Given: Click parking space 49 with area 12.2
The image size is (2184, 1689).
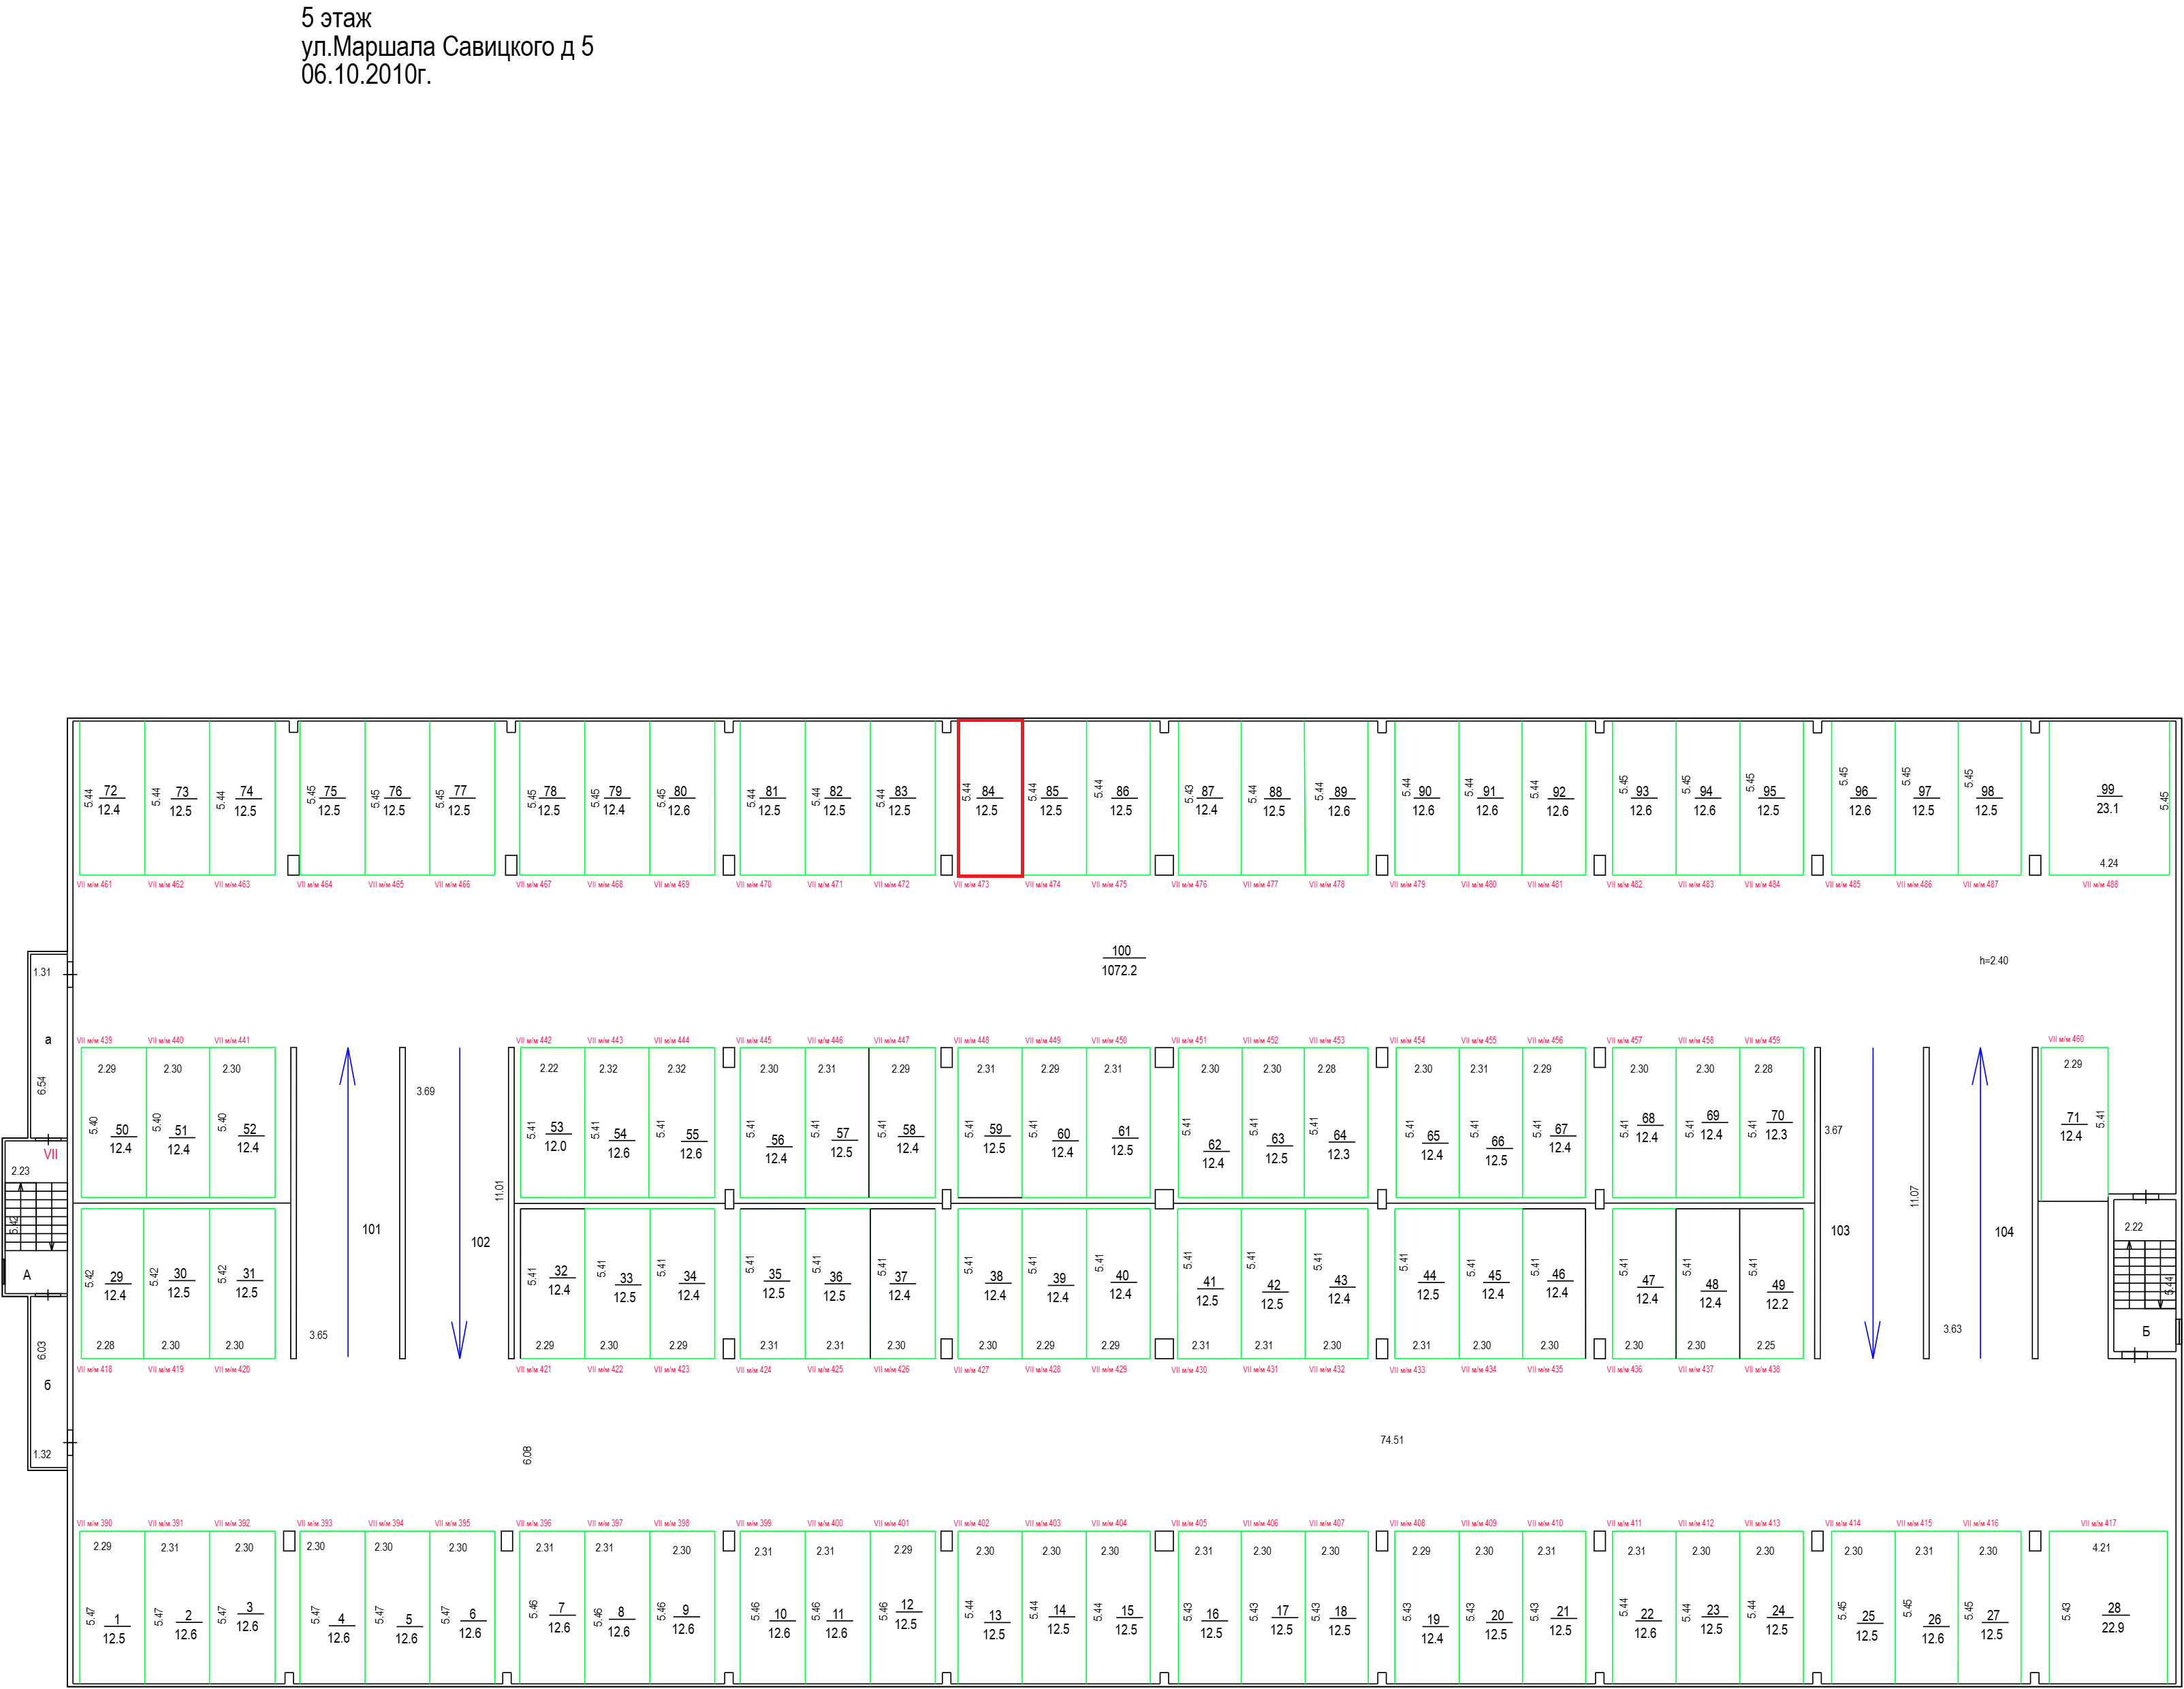Looking at the screenshot, I should point(1772,1283).
